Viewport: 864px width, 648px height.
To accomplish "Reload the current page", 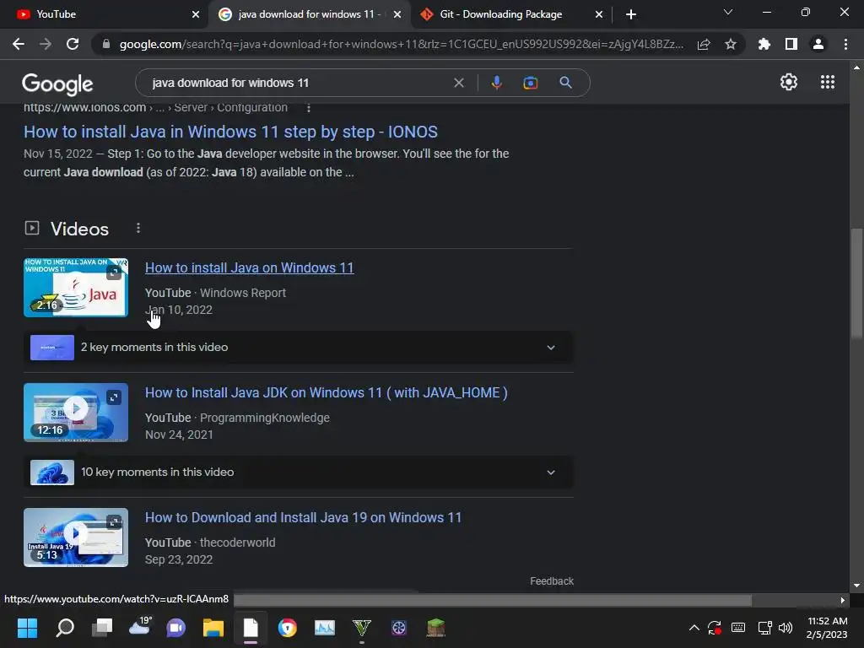I will click(x=73, y=44).
